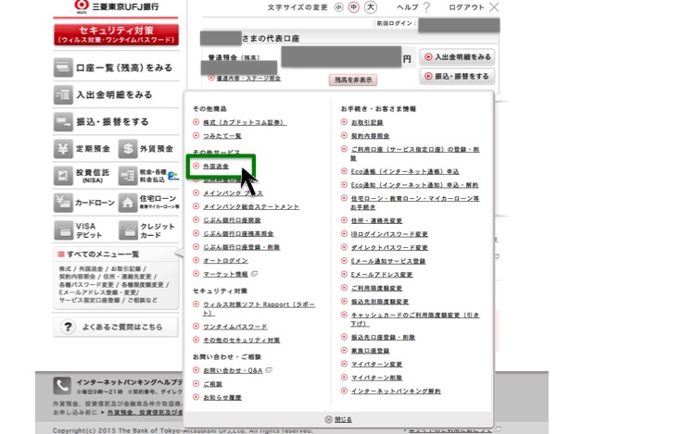Open the ご相談 link
The width and height of the screenshot is (695, 434).
click(213, 384)
